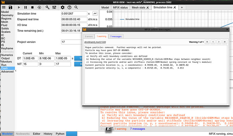Open the des/desgrid_mod.f:1226 source link
The image size is (233, 136).
(x=95, y=42)
